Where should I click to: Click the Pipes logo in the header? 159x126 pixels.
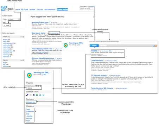click(x=7, y=8)
